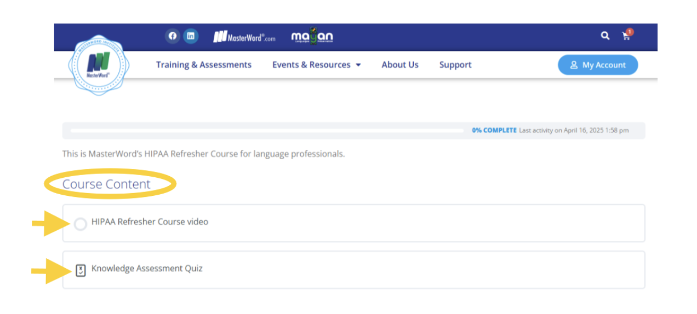697x314 pixels.
Task: Click the course progress bar
Action: [x=267, y=131]
